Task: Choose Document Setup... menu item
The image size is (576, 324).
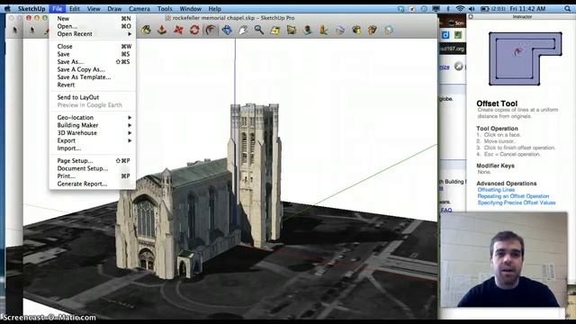Action: click(93, 168)
